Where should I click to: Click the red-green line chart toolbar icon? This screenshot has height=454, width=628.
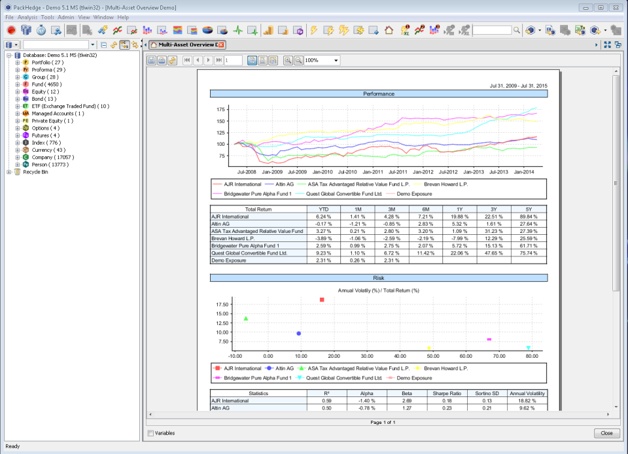pyautogui.click(x=117, y=30)
